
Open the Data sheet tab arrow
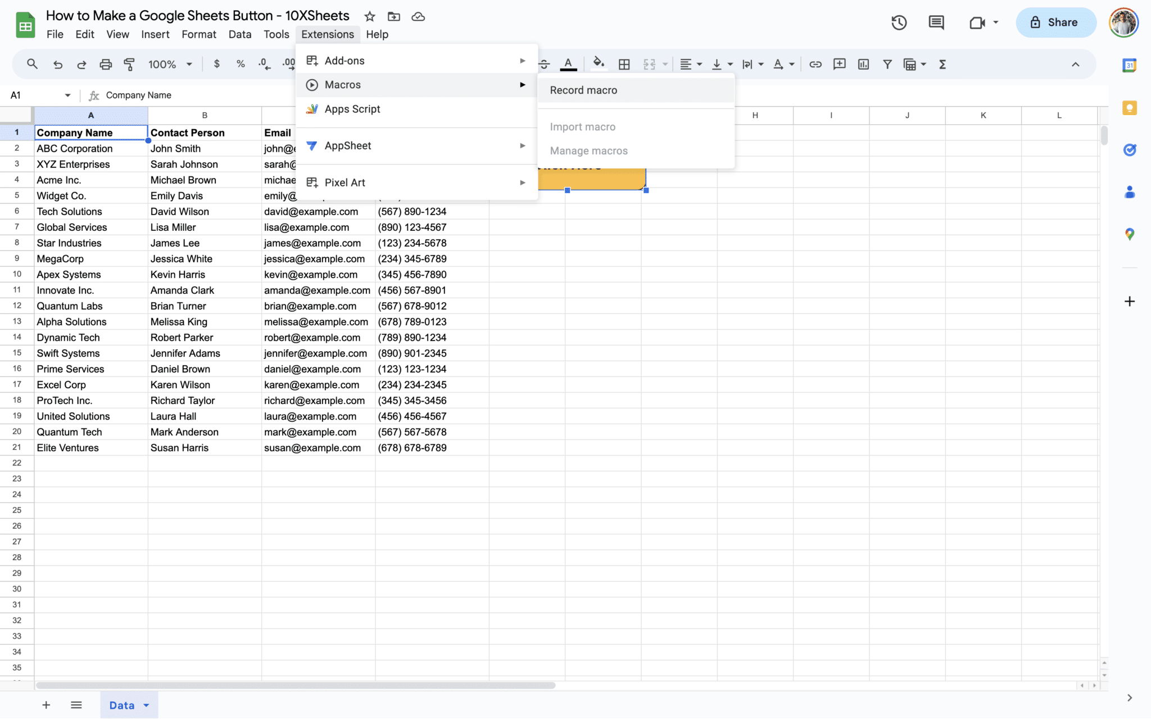pyautogui.click(x=147, y=705)
